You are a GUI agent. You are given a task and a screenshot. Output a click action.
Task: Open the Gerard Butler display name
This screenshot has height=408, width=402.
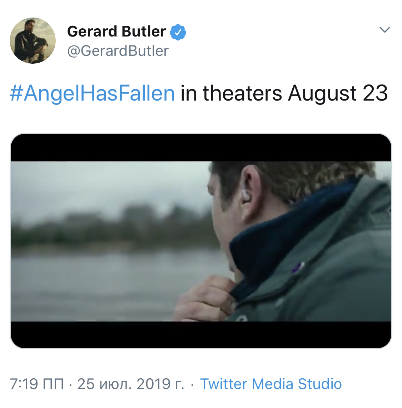pos(116,31)
